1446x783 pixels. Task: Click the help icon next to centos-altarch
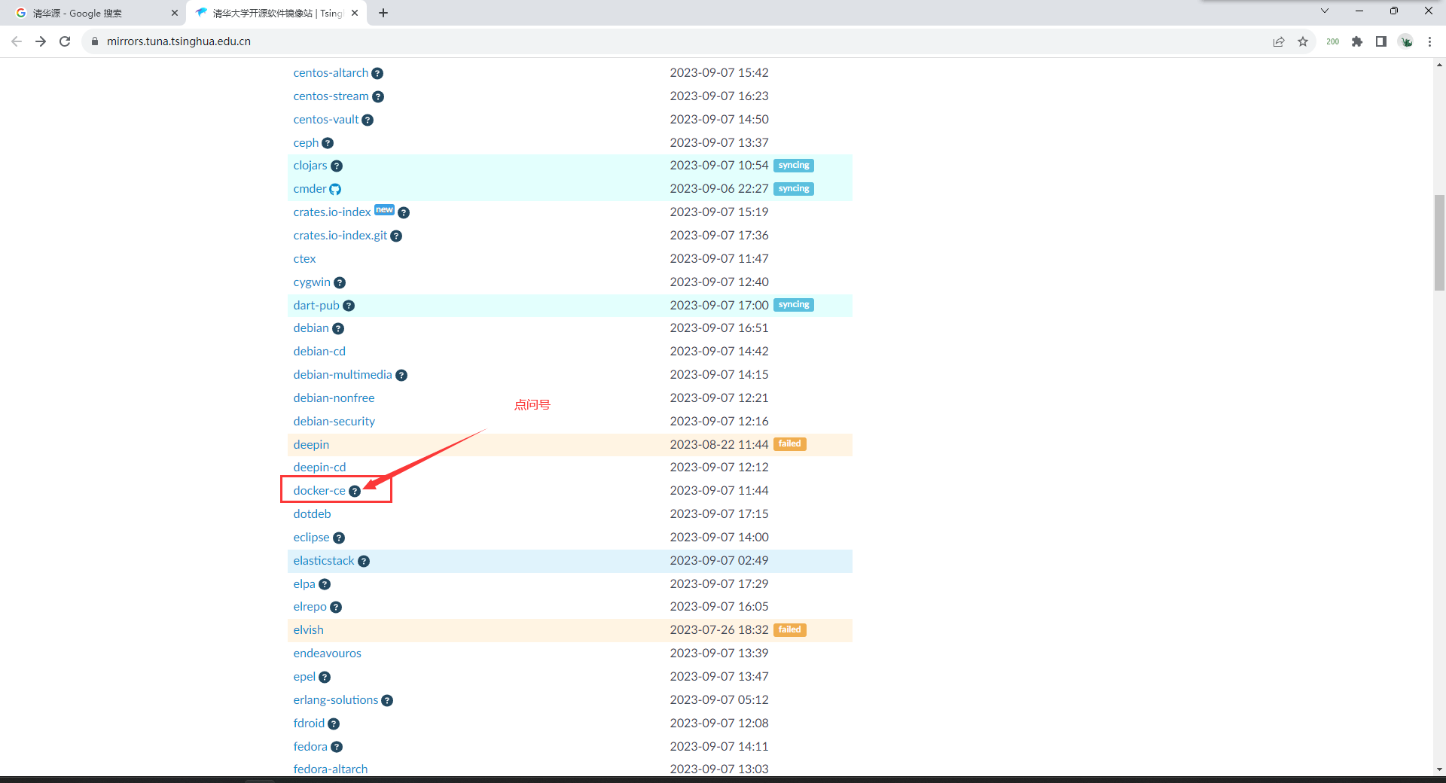pos(377,74)
